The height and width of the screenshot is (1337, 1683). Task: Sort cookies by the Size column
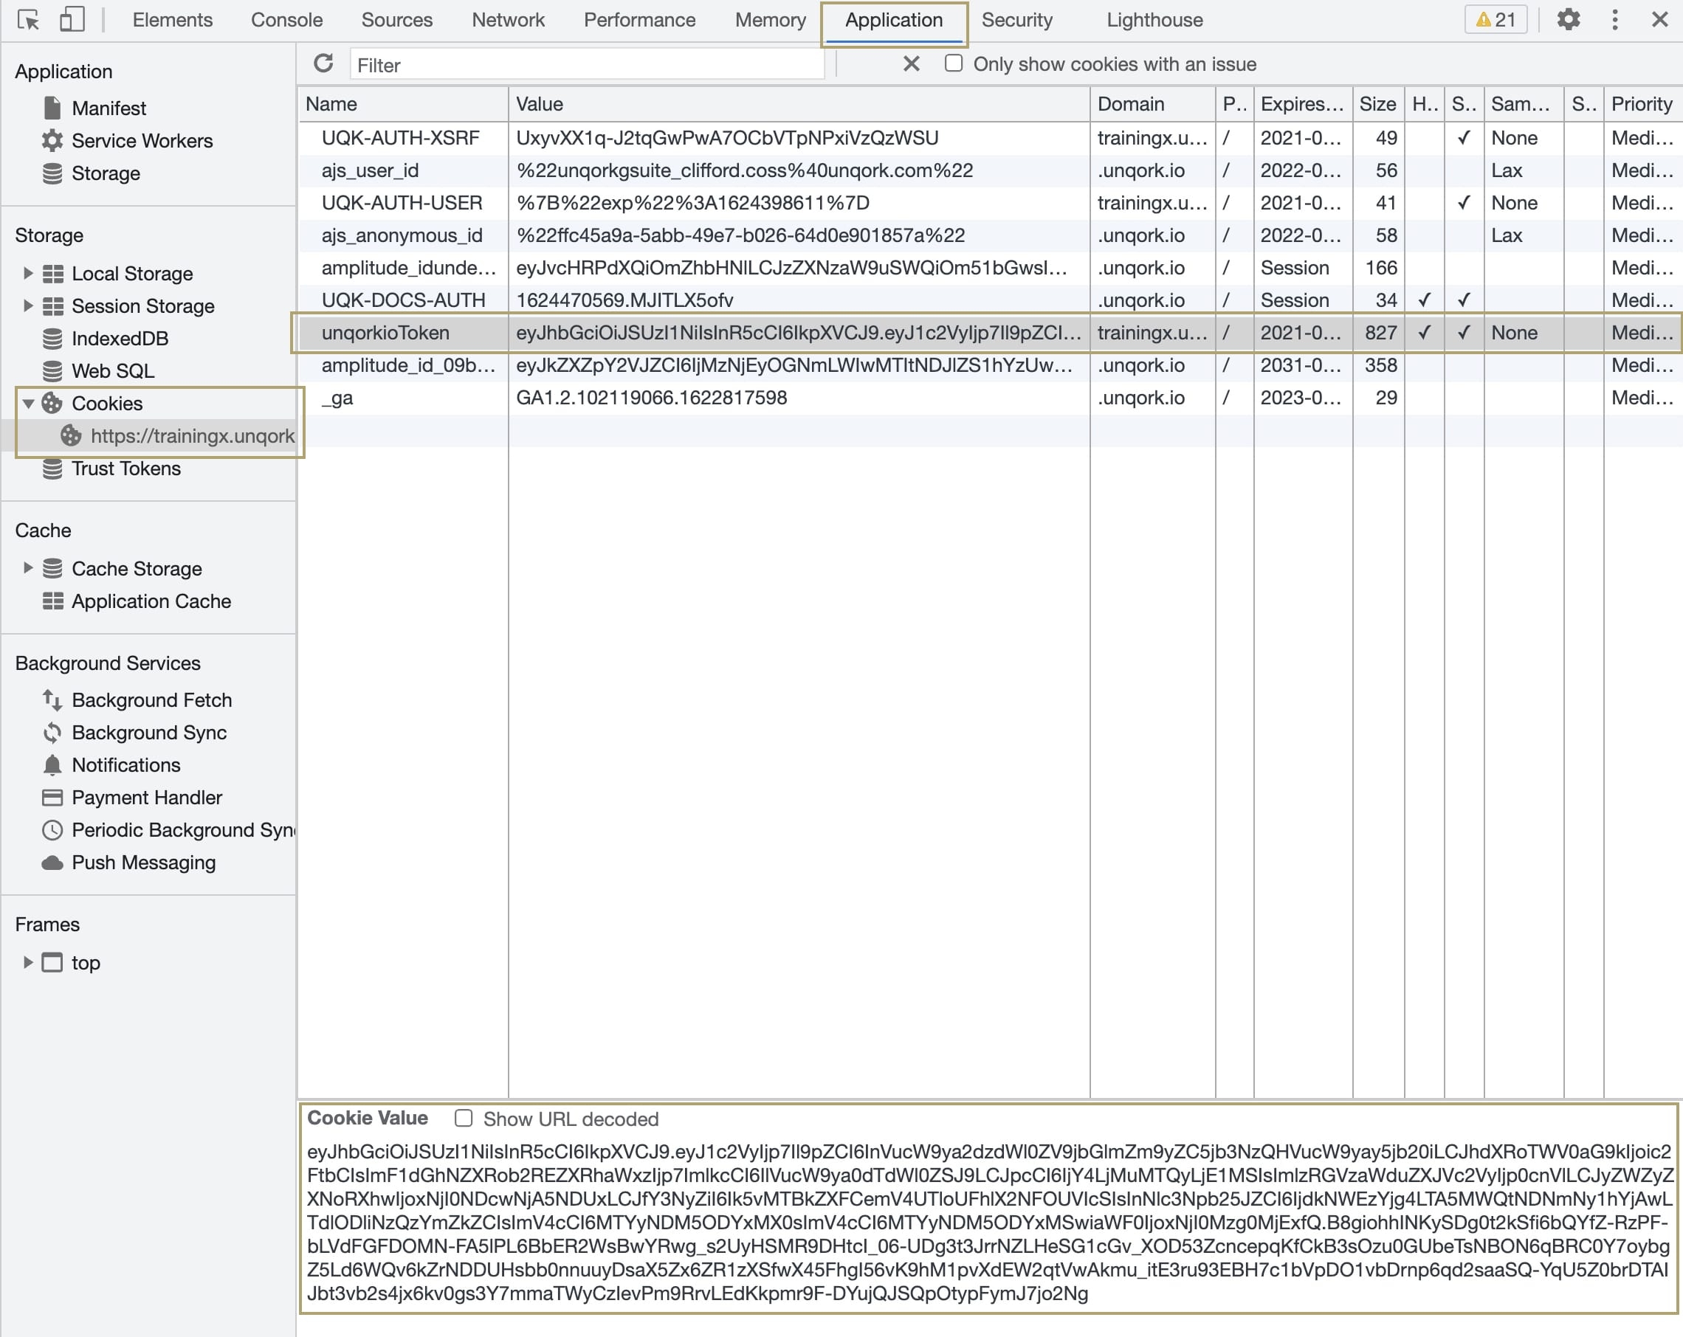1378,104
